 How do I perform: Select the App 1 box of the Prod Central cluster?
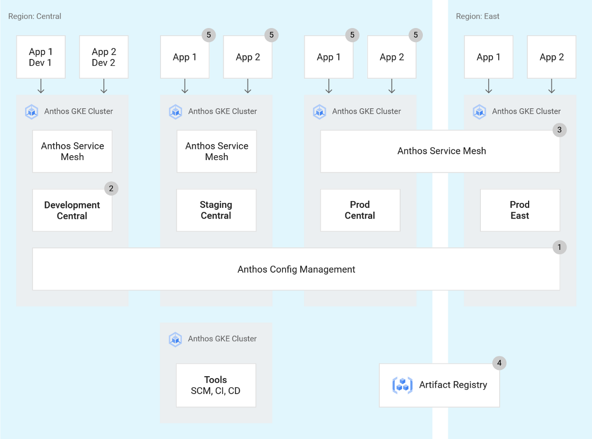[x=329, y=57]
